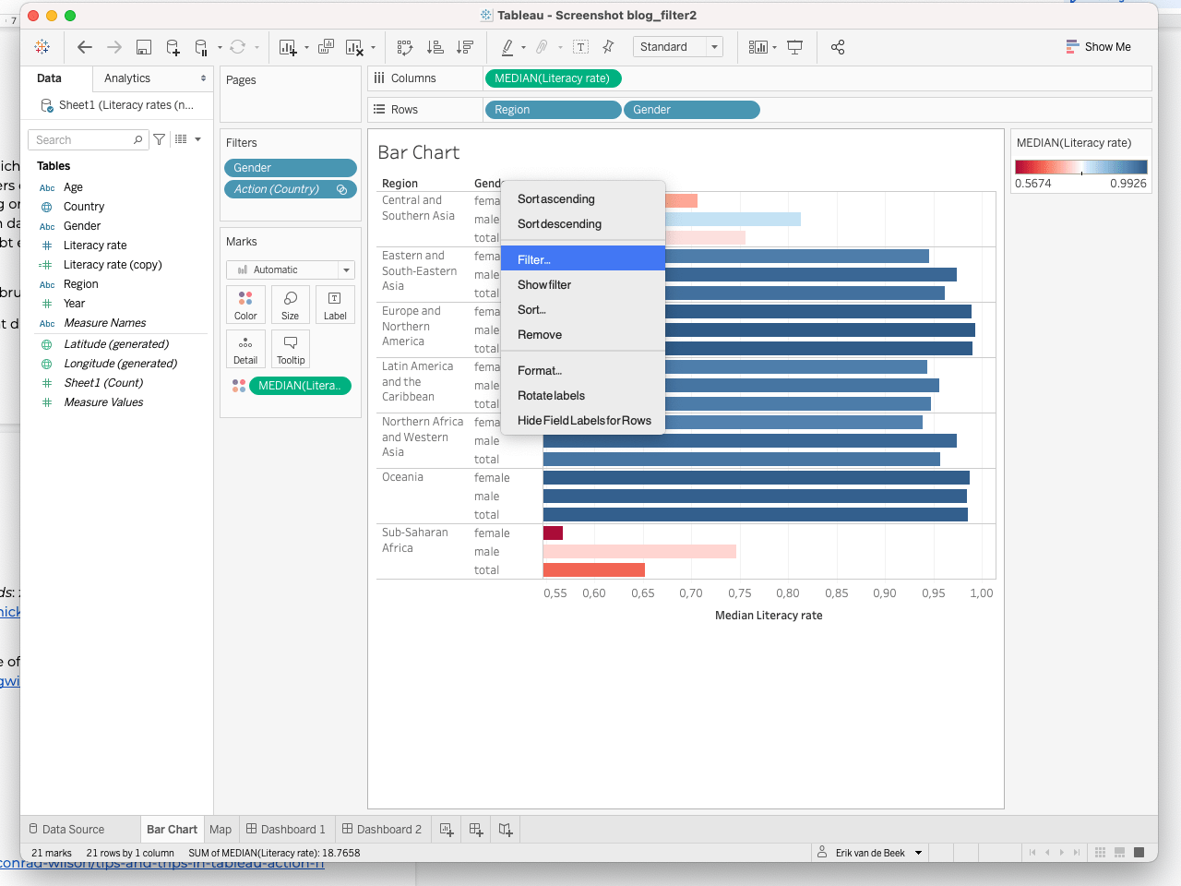This screenshot has width=1181, height=886.
Task: Click the Gender filter pill
Action: pos(290,168)
